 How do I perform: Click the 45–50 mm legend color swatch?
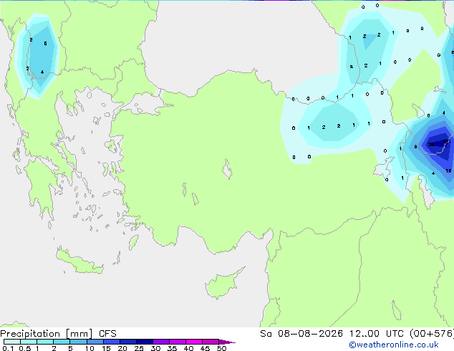click(x=211, y=342)
